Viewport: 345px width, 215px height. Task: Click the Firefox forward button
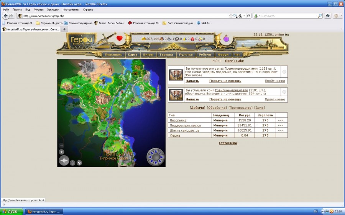click(x=12, y=16)
